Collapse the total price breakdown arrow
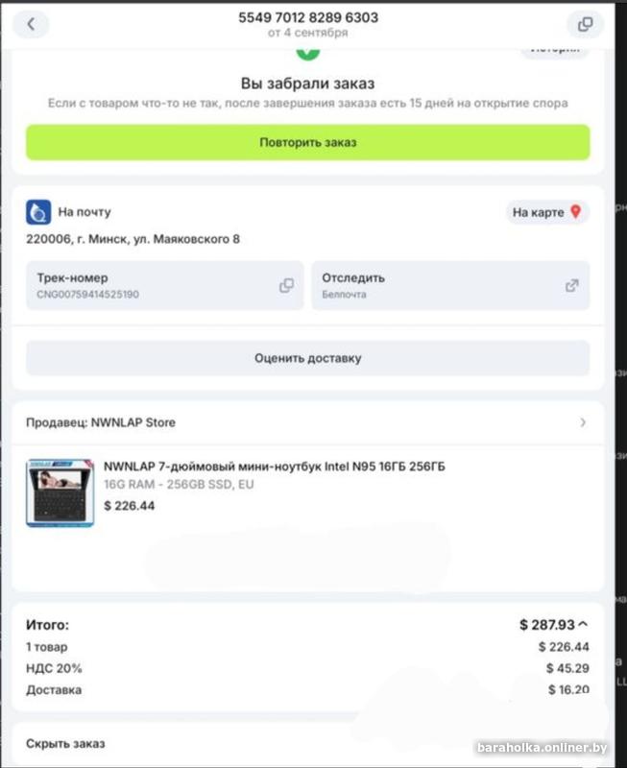This screenshot has width=627, height=768. 583,625
